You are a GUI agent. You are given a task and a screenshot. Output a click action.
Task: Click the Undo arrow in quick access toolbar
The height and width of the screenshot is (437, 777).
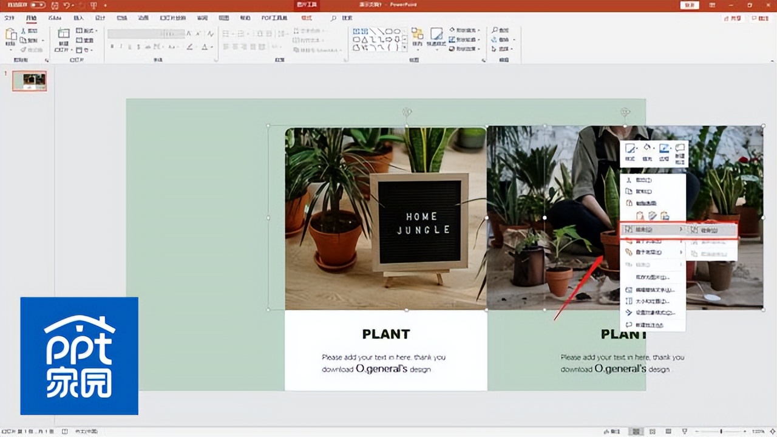(67, 5)
